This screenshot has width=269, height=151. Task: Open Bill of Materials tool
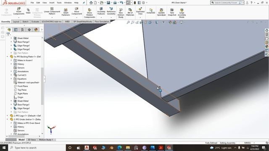pos(130,12)
